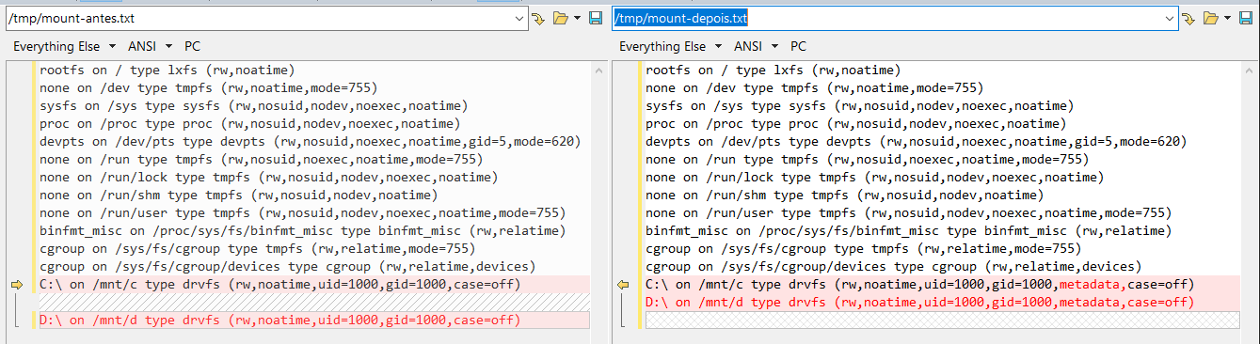Click the yellow curved-arrow icon beside the left path

tap(538, 18)
